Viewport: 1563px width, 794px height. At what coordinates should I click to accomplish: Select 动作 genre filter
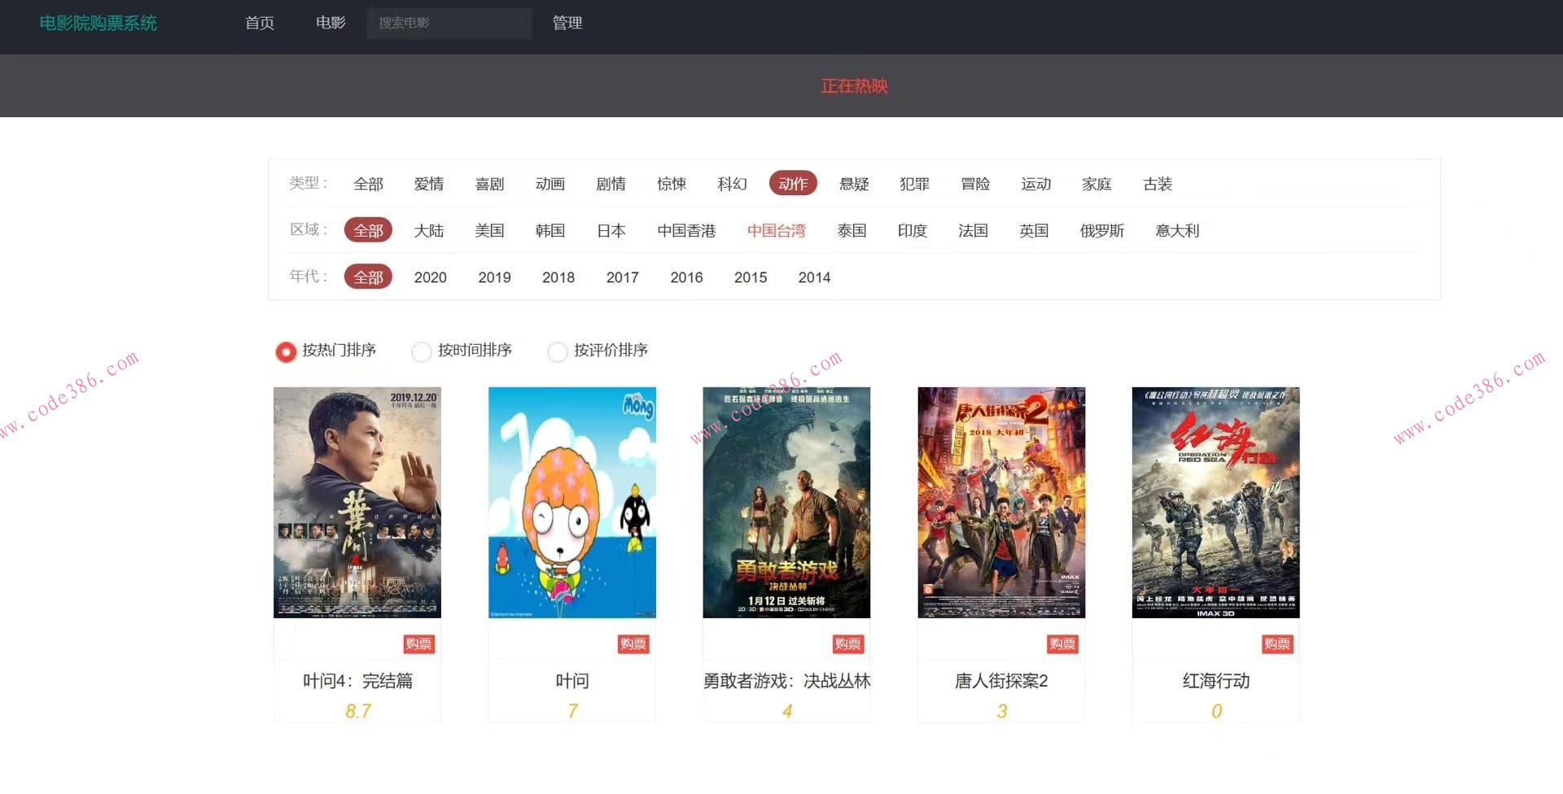(x=792, y=184)
